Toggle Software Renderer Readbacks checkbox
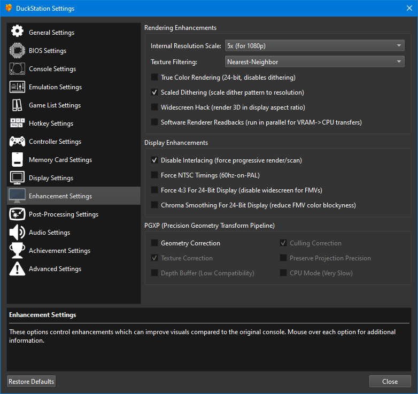 pyautogui.click(x=154, y=122)
